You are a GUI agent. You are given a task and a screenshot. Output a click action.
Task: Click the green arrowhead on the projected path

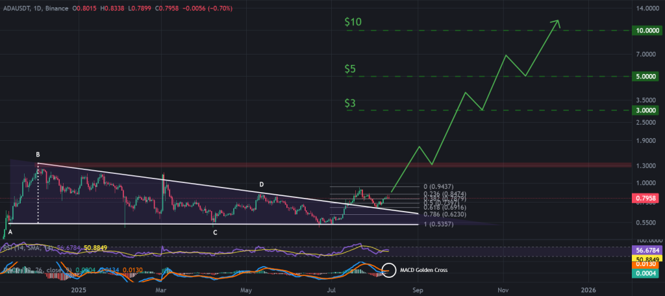pyautogui.click(x=555, y=23)
